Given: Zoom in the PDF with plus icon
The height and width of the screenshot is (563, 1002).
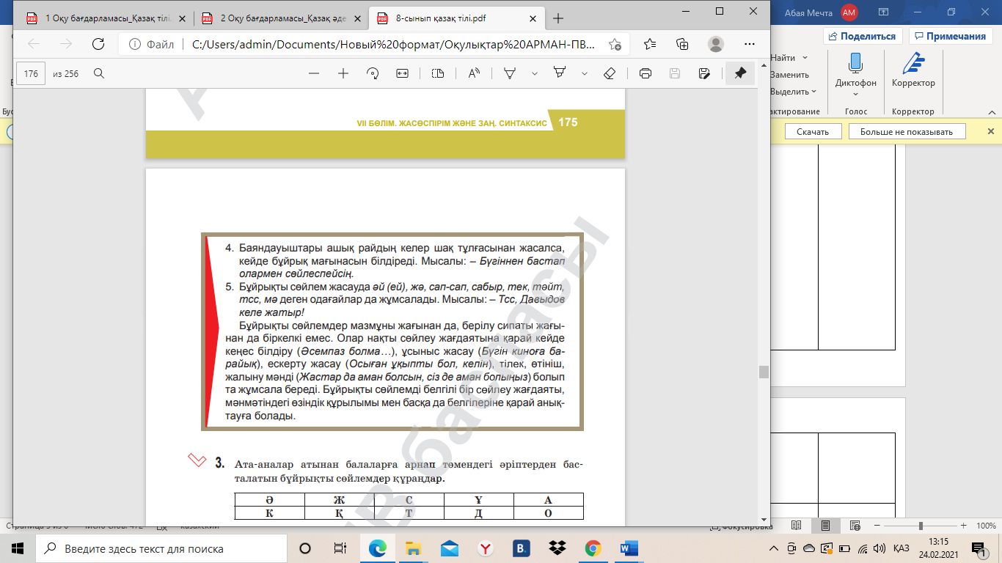Looking at the screenshot, I should (343, 73).
